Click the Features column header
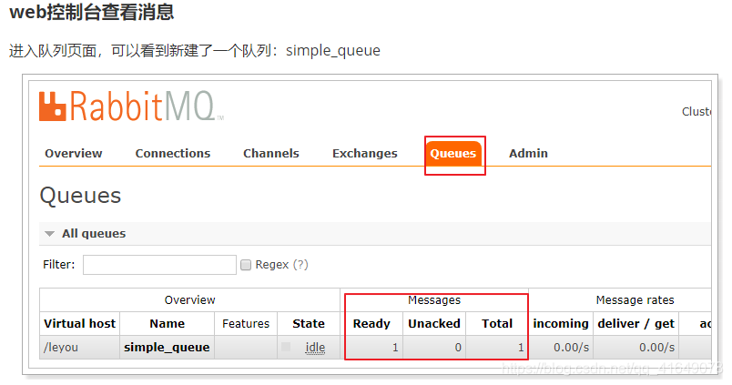Image resolution: width=732 pixels, height=385 pixels. pyautogui.click(x=246, y=324)
